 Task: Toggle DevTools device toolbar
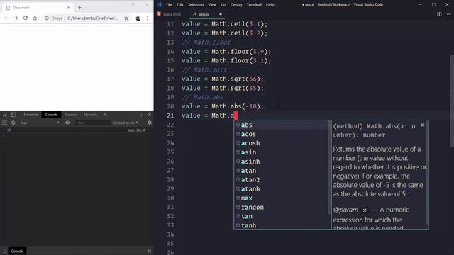13,115
